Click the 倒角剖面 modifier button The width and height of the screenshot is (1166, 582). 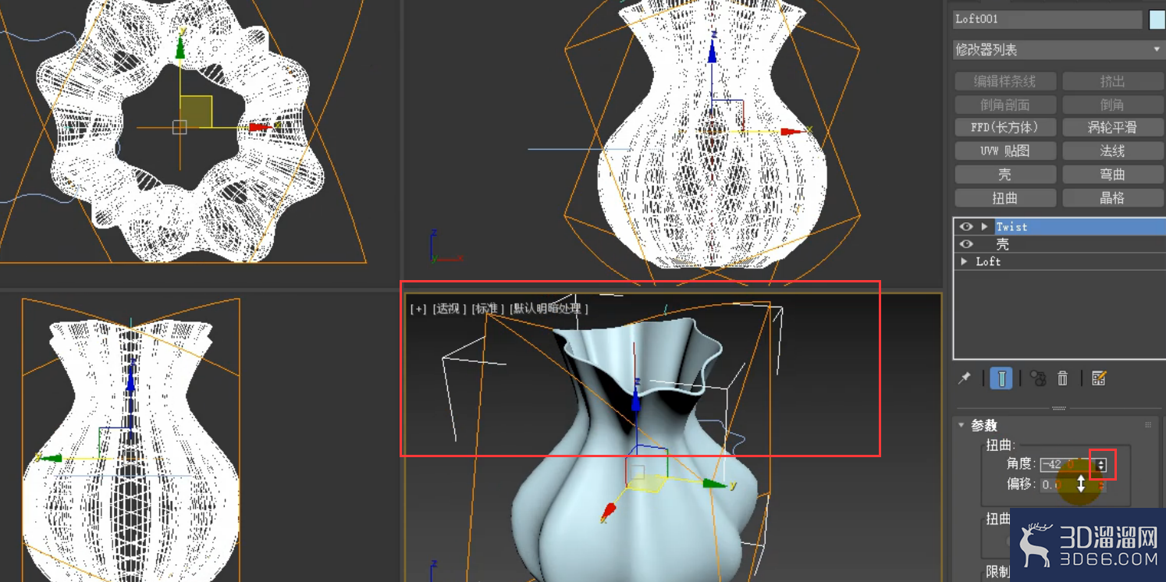[1005, 105]
